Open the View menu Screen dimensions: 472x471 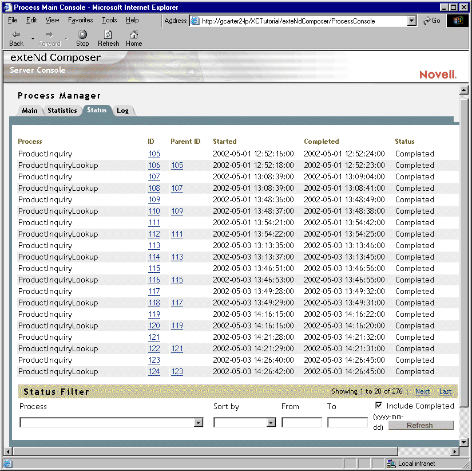(52, 20)
